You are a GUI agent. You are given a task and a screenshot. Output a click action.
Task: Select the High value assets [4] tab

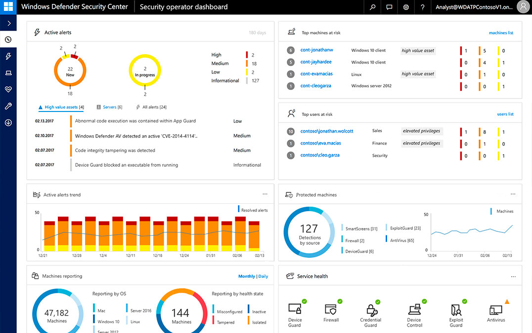[x=61, y=107]
